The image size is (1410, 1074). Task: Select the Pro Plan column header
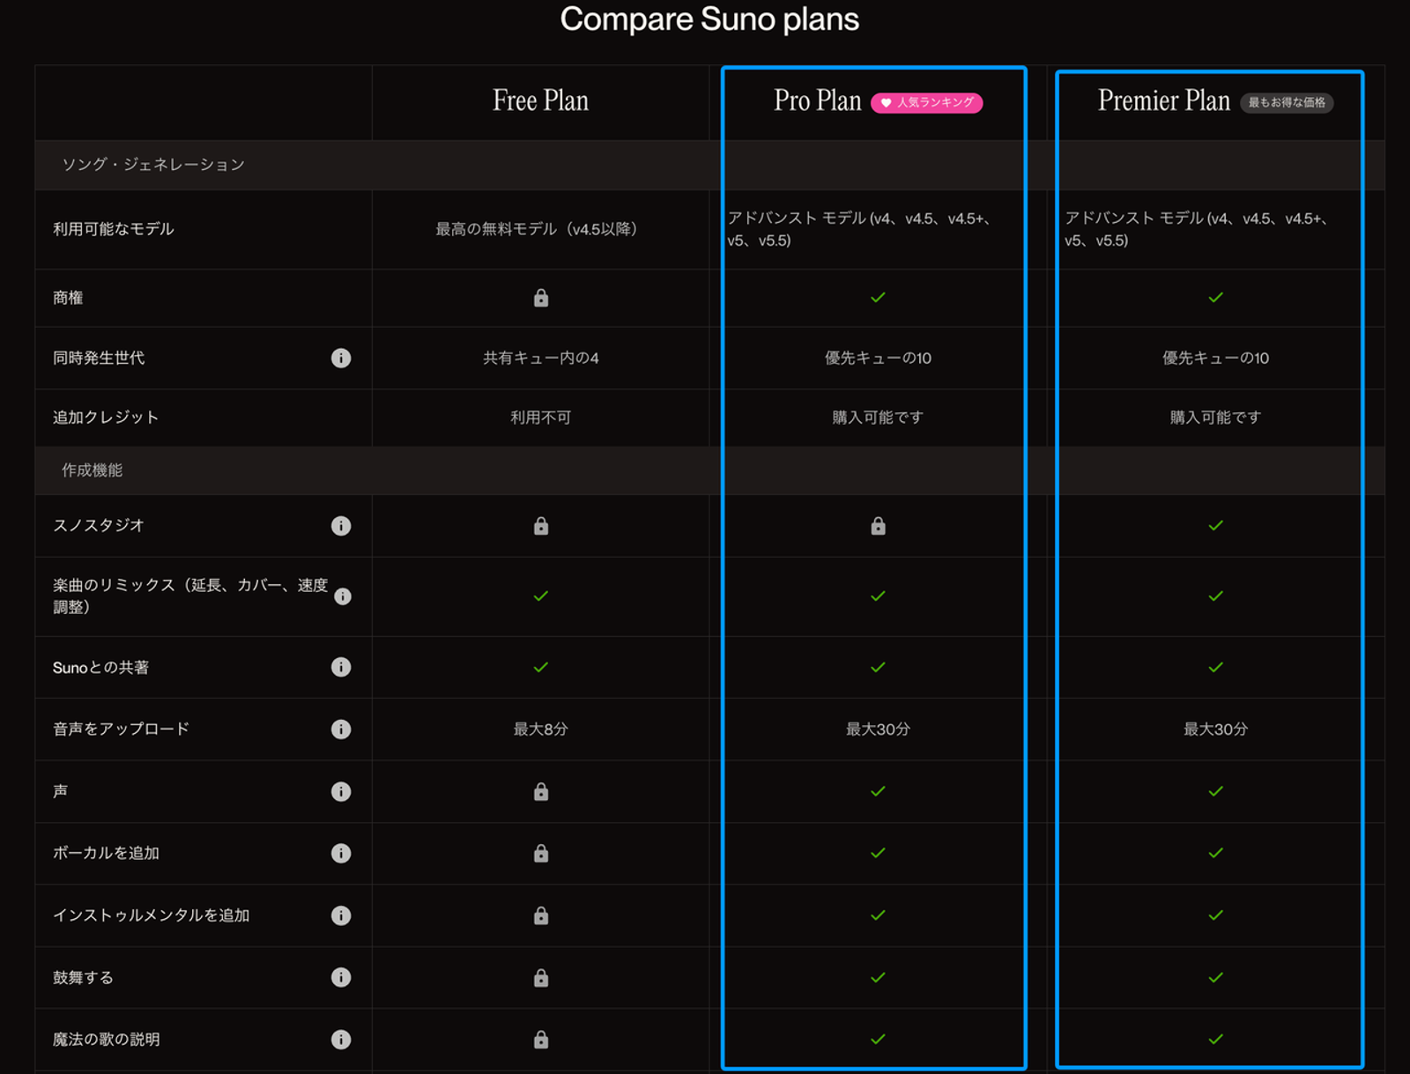coord(818,101)
